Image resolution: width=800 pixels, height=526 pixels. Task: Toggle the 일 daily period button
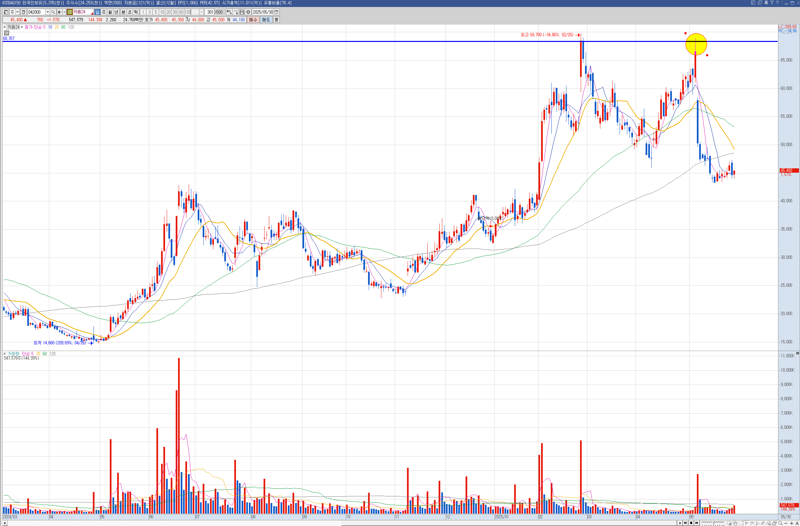pos(97,12)
